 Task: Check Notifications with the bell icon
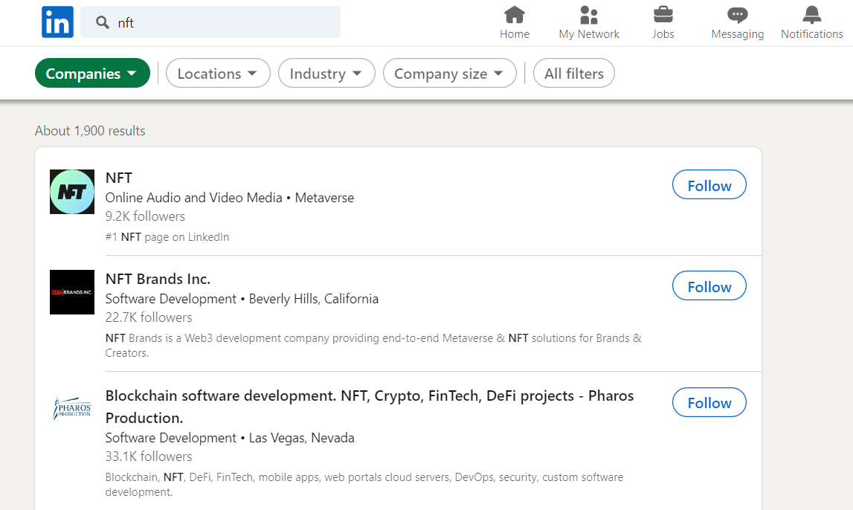(811, 15)
